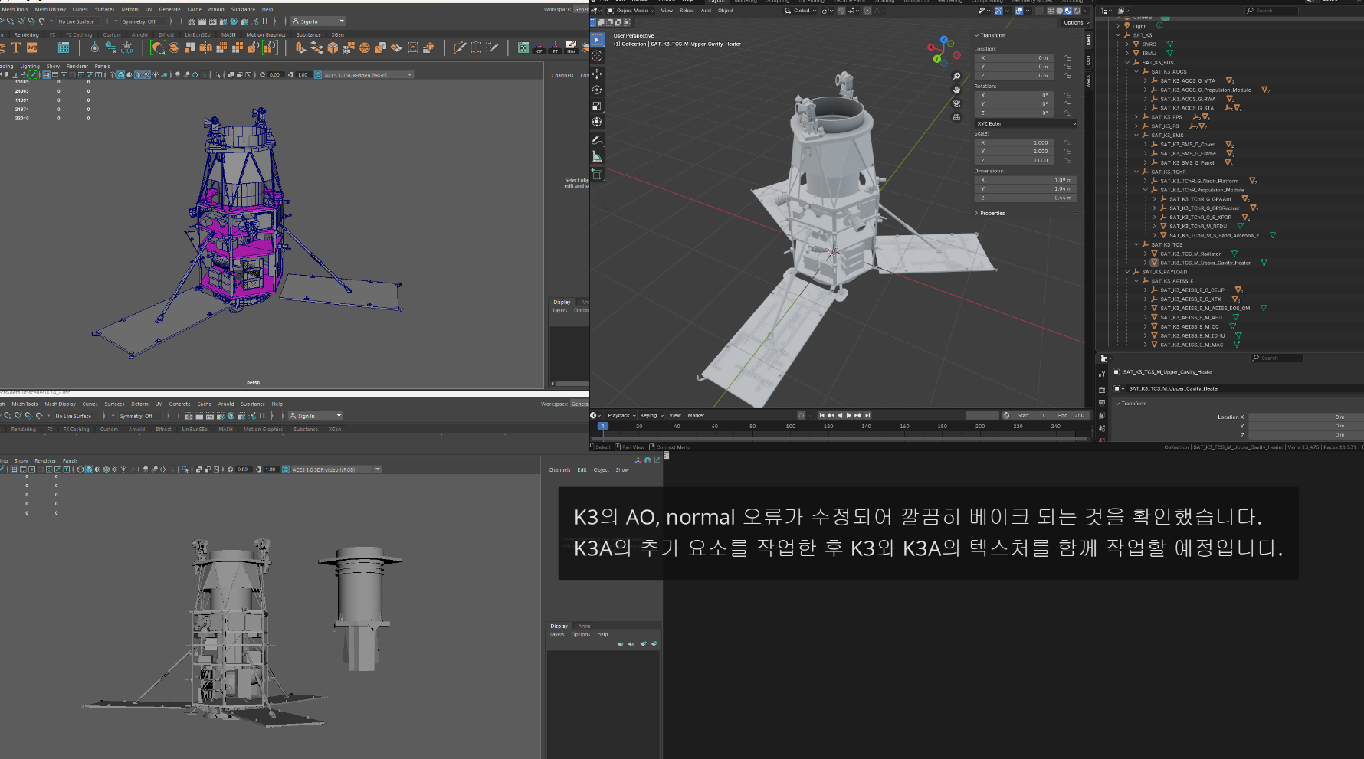Screen dimensions: 1364x759
Task: Click Sign In in upper Maya window
Action: pos(310,21)
